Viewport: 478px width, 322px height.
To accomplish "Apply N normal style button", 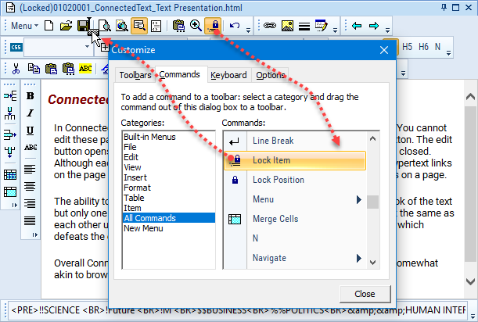I will point(438,47).
